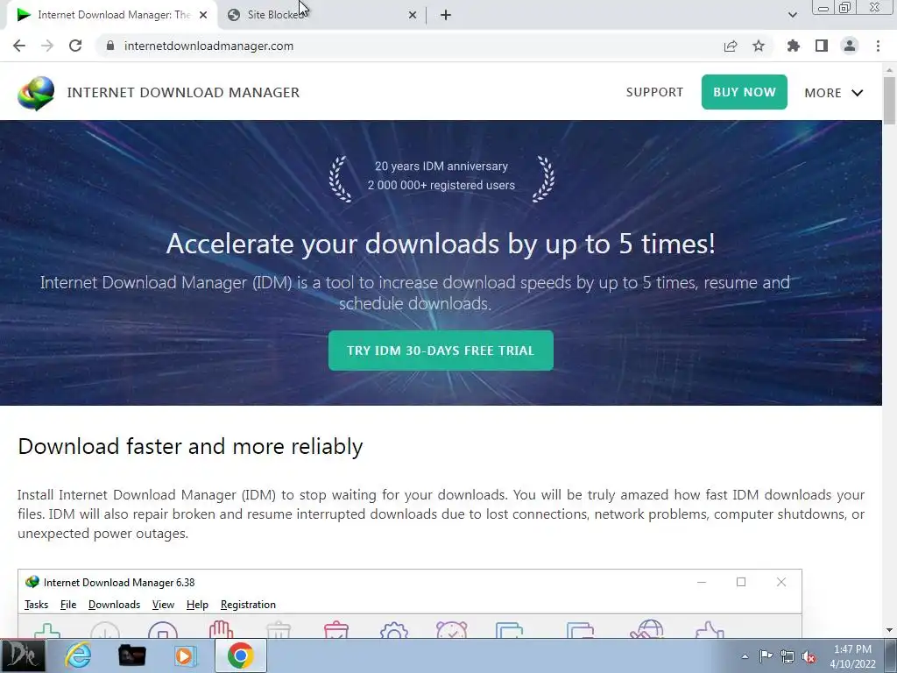
Task: Share this page via the share icon
Action: pyautogui.click(x=731, y=46)
